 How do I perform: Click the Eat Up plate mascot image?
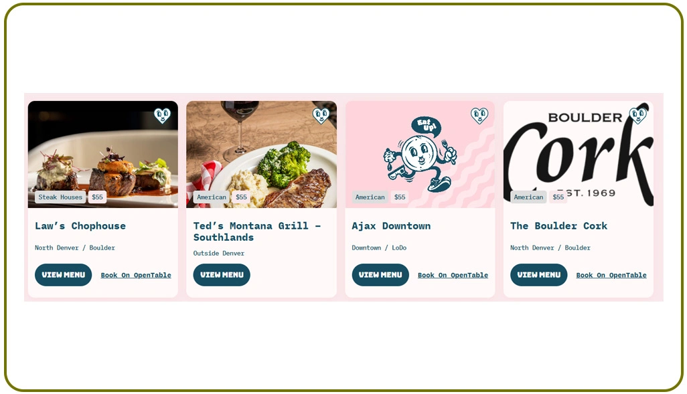tap(421, 155)
